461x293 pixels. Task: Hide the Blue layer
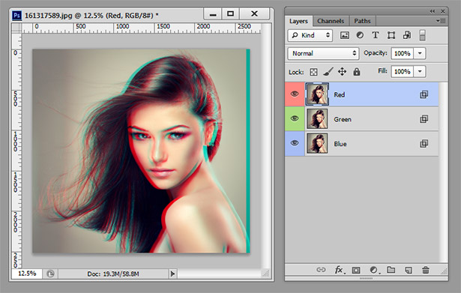pos(295,143)
